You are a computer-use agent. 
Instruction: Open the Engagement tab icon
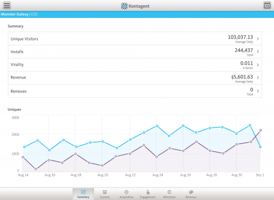pos(148,192)
